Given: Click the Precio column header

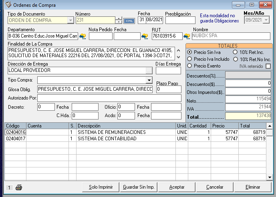Looking at the screenshot, I should coord(225,126).
